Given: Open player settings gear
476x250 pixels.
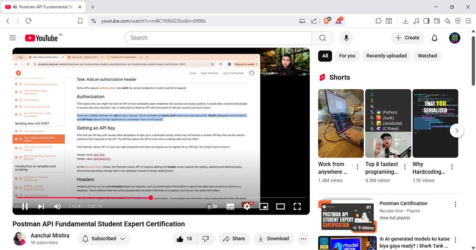Looking at the screenshot, I should coord(247,206).
